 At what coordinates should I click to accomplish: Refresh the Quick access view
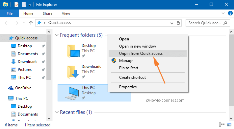click(178, 23)
